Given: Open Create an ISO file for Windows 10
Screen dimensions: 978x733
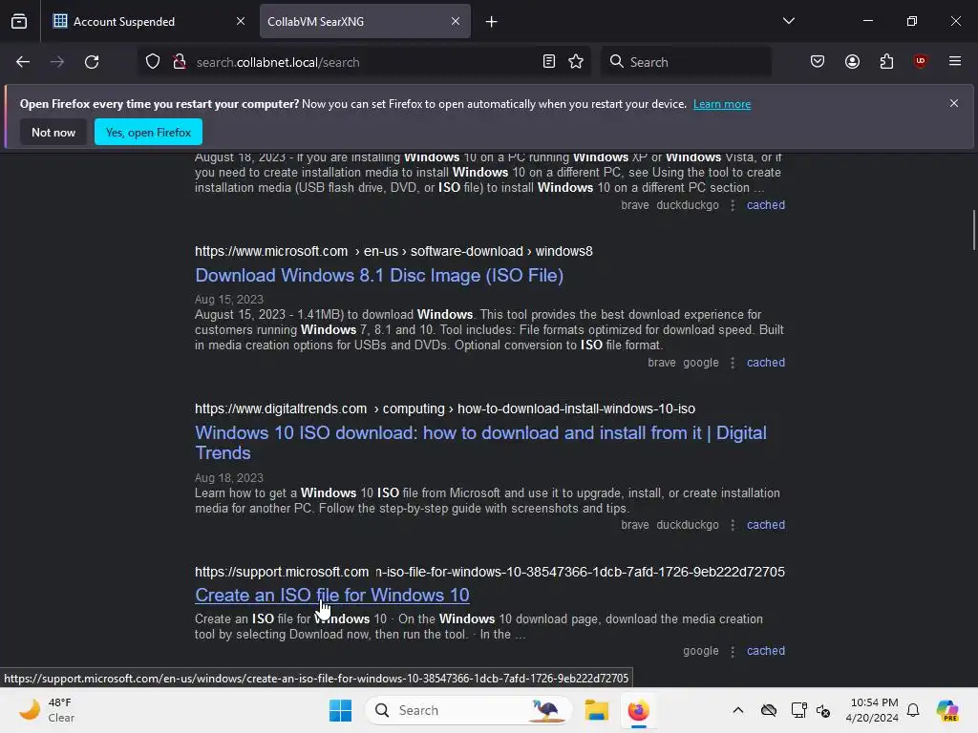Looking at the screenshot, I should click(331, 596).
